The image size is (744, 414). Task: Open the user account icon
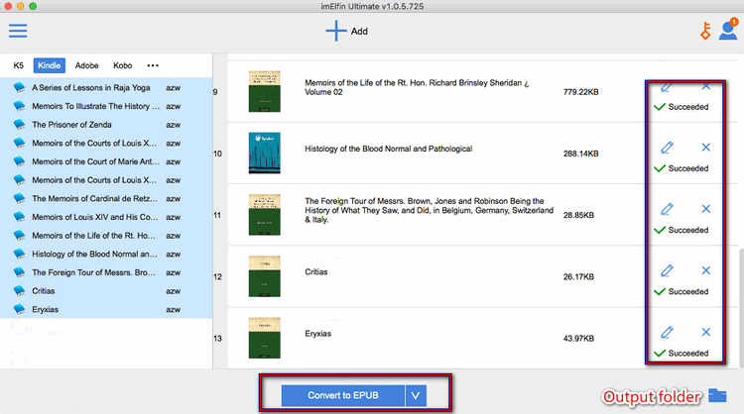coord(728,31)
